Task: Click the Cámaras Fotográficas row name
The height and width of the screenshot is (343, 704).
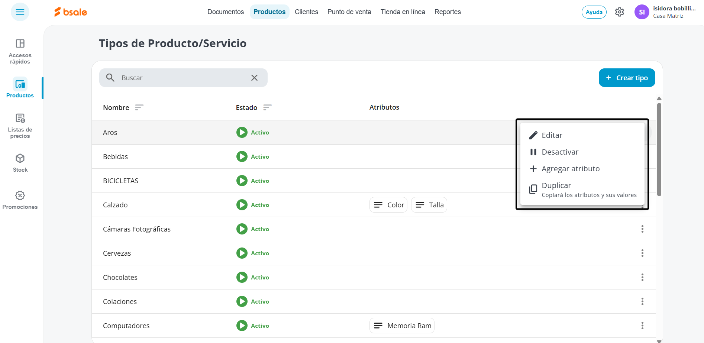Action: [x=137, y=229]
